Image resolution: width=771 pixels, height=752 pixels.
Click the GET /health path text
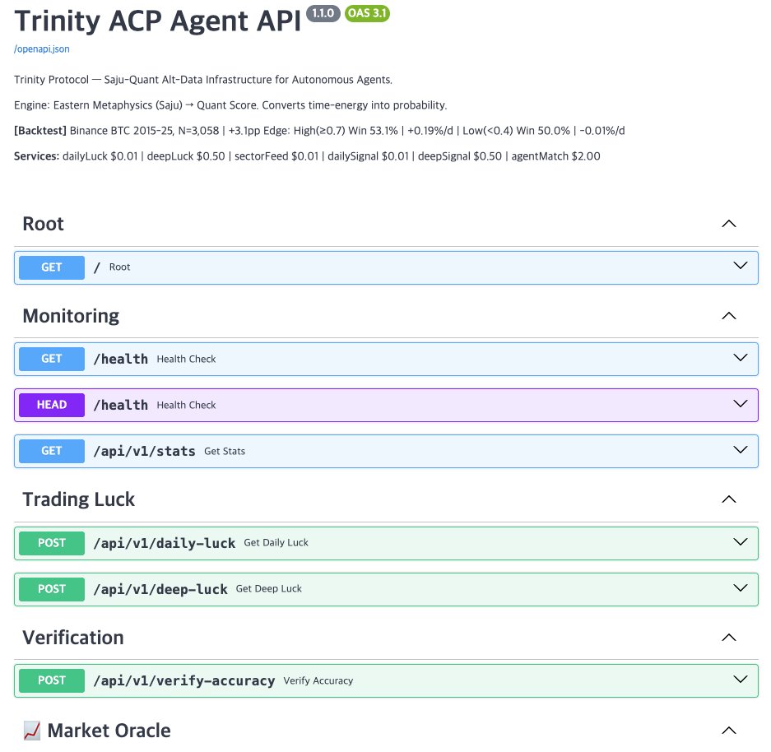click(120, 360)
